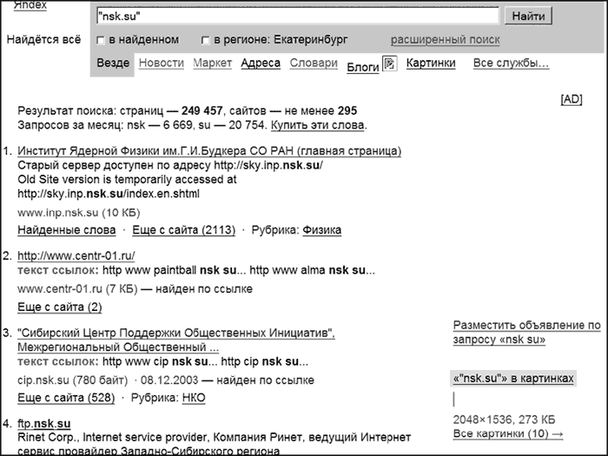The image size is (608, 456).
Task: Click the search field containing "nsk.su"
Action: 297,16
